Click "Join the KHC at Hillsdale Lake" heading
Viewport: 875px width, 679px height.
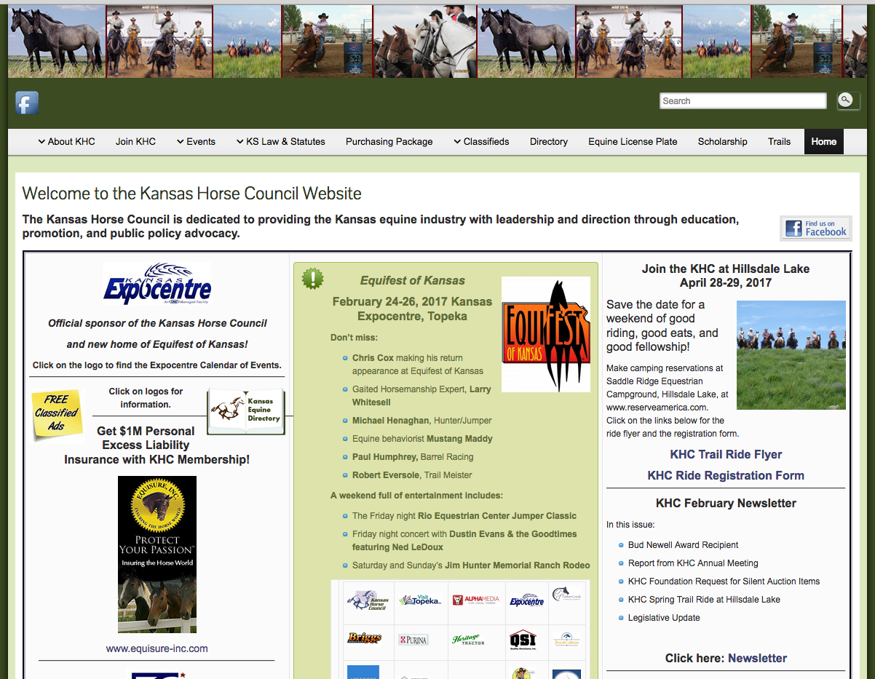coord(726,269)
